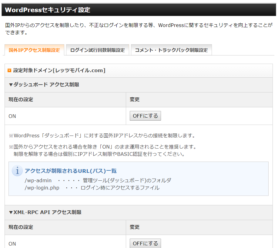Click the /wp-login.php path text
The image size is (278, 248).
[x=42, y=188]
